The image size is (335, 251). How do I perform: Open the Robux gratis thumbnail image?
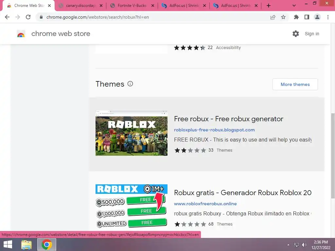coord(132,206)
